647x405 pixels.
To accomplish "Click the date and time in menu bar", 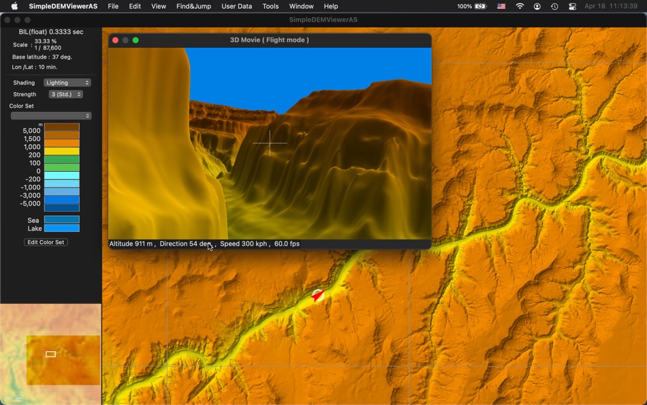I will pos(611,6).
